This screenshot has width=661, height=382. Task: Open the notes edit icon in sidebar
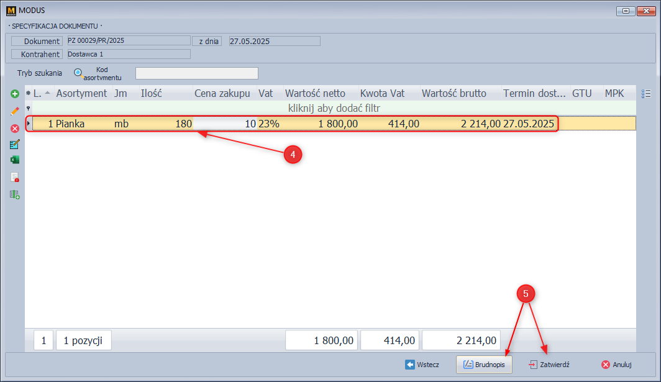tap(15, 145)
